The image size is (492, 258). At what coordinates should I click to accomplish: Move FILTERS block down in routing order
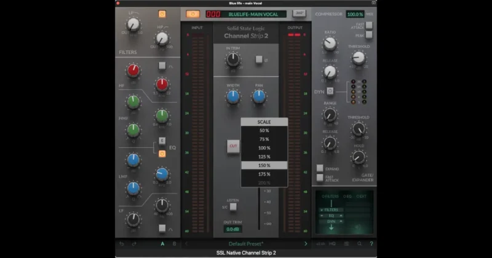[322, 209]
